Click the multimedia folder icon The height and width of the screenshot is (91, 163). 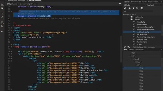(x=131, y=17)
